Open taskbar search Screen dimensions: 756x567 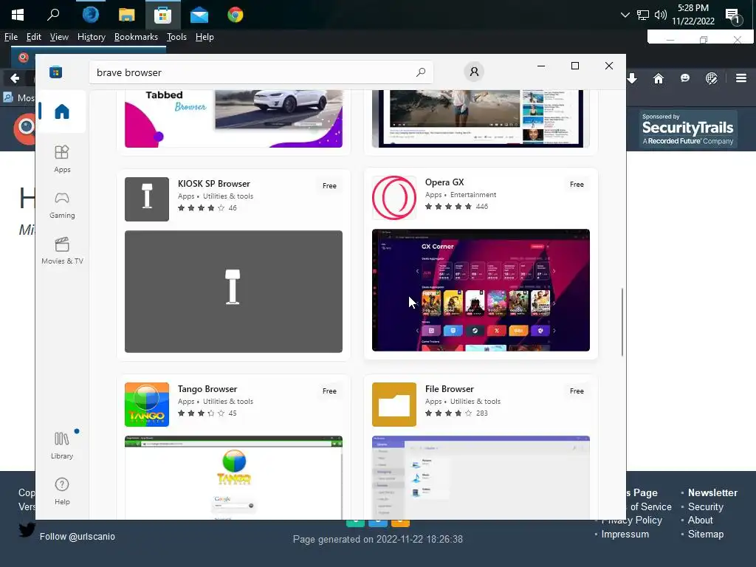53,15
